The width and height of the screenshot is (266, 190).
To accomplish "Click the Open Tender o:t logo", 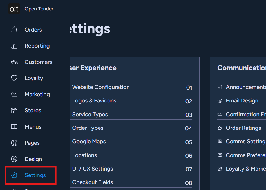I will (x=14, y=9).
